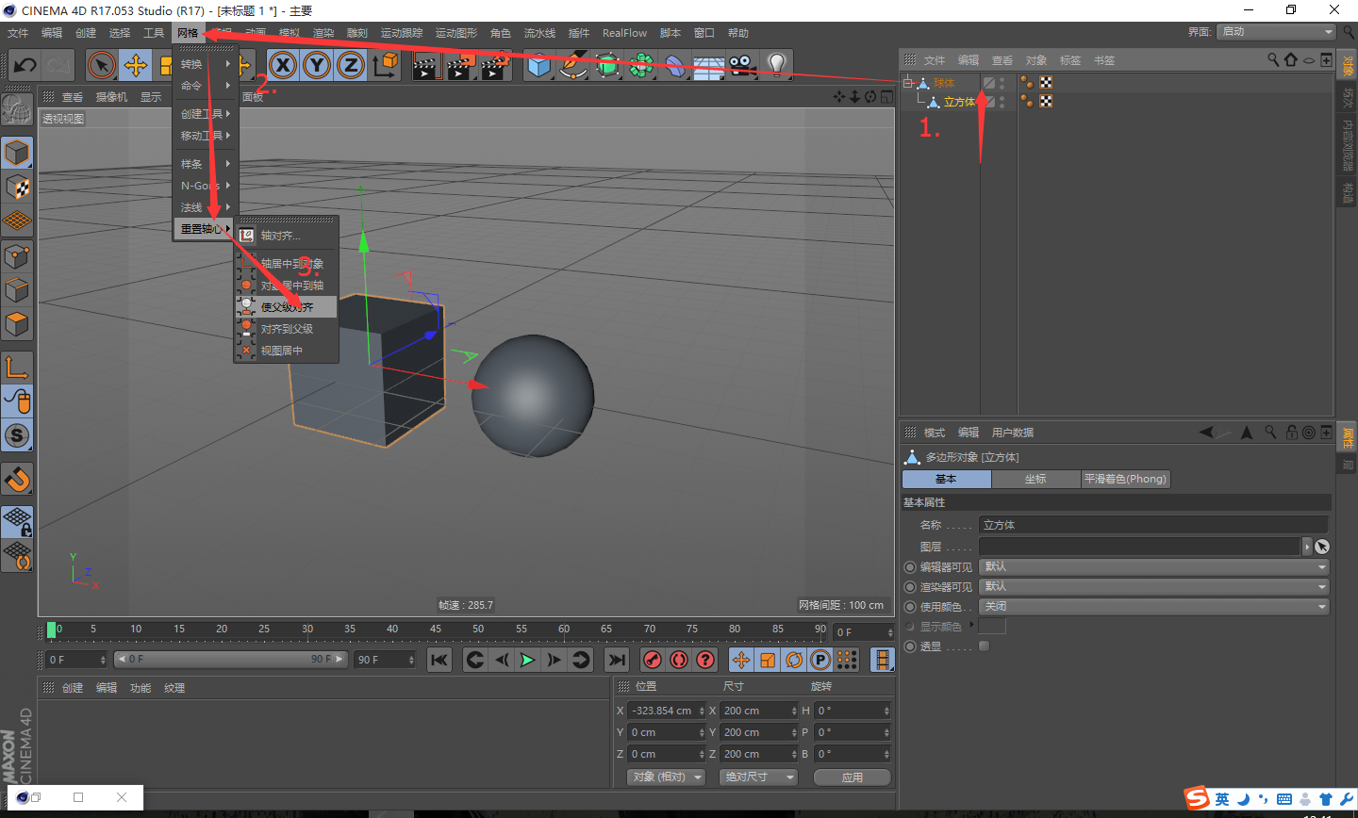The image size is (1358, 818).
Task: Expand the 转换 submenu
Action: tap(205, 64)
